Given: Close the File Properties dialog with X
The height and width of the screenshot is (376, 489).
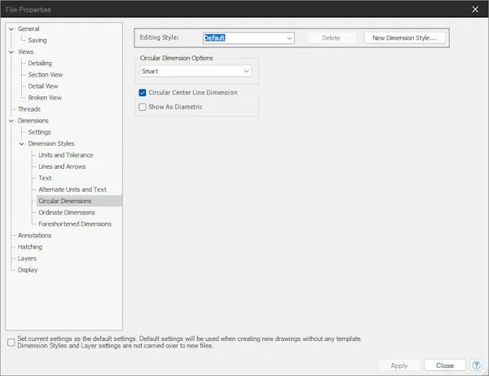Looking at the screenshot, I should pos(475,9).
